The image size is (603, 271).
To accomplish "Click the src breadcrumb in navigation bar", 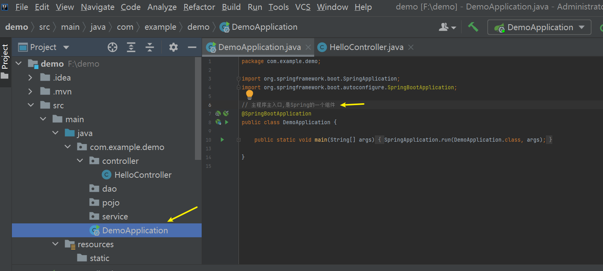I will point(45,27).
